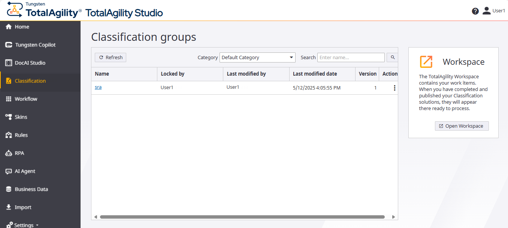This screenshot has width=508, height=228.
Task: Open actions menu for the sra group
Action: click(394, 88)
